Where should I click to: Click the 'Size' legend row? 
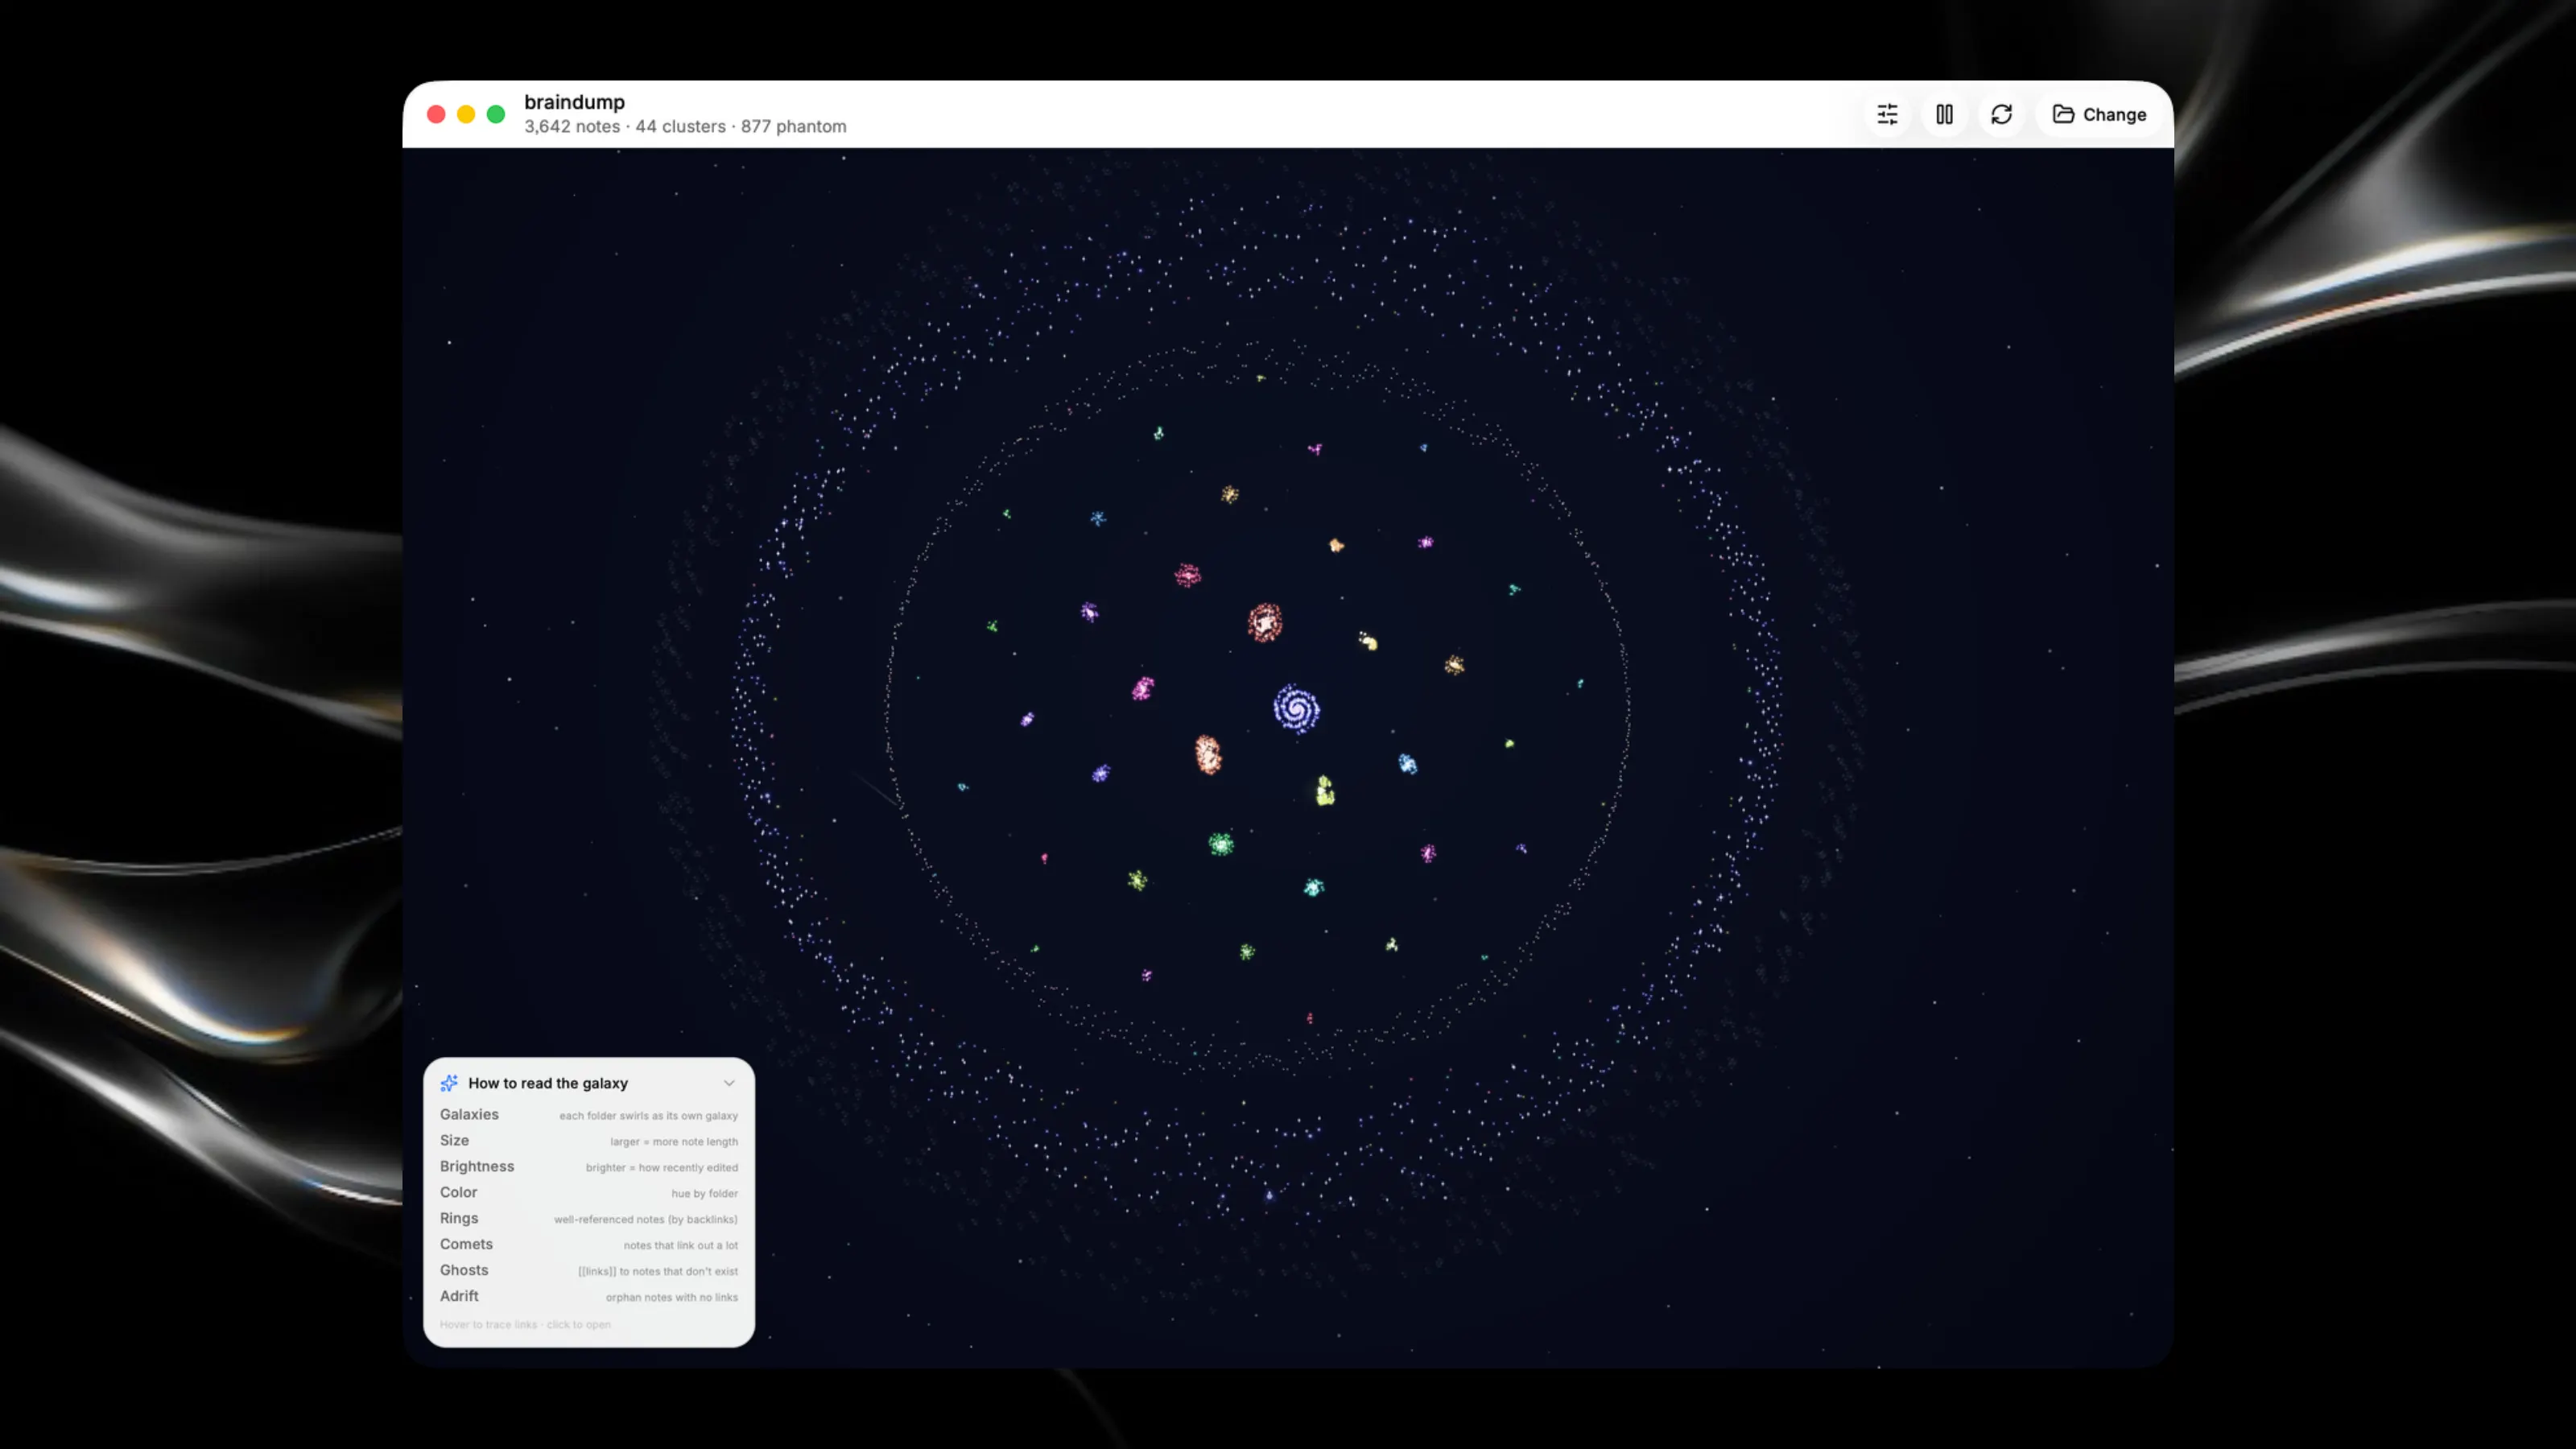589,1141
